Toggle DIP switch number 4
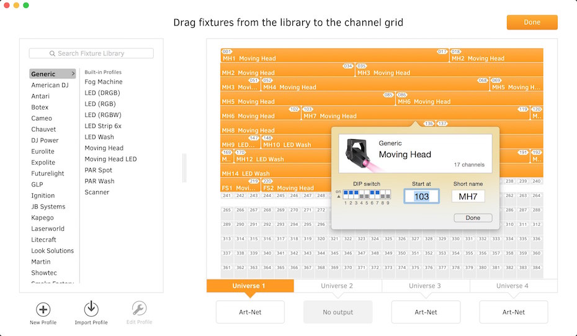 [x=362, y=195]
